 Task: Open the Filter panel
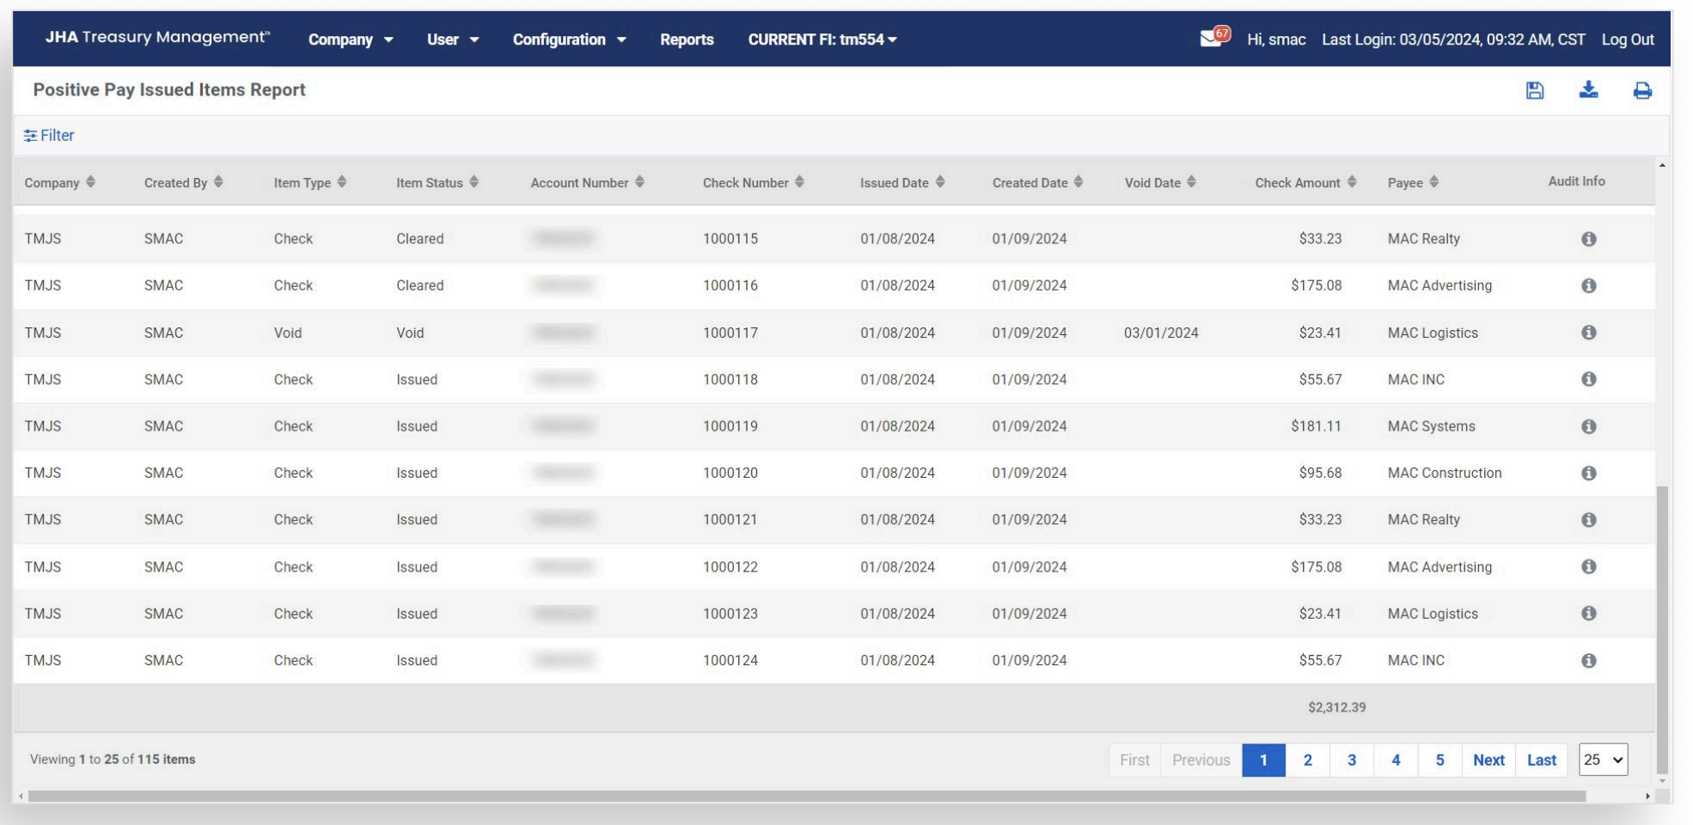click(x=49, y=136)
